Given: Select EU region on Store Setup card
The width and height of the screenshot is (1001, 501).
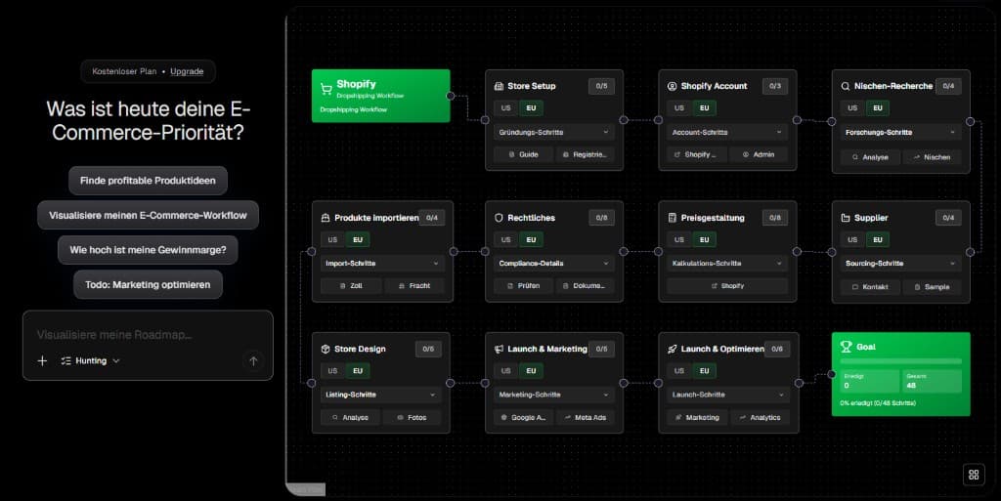Looking at the screenshot, I should click(531, 108).
